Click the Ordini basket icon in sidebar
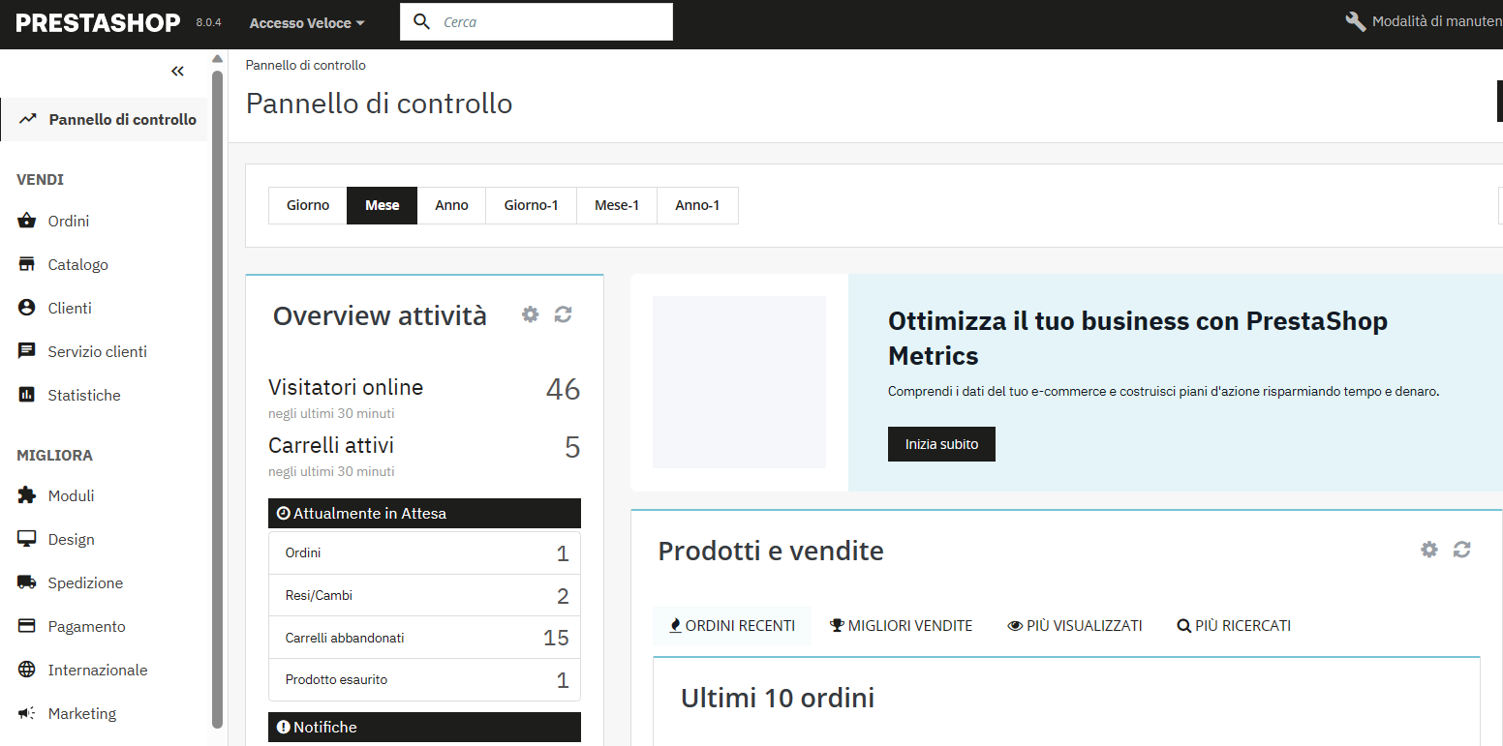 pos(27,221)
